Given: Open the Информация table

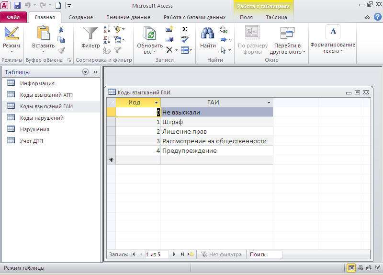Looking at the screenshot, I should pos(51,83).
